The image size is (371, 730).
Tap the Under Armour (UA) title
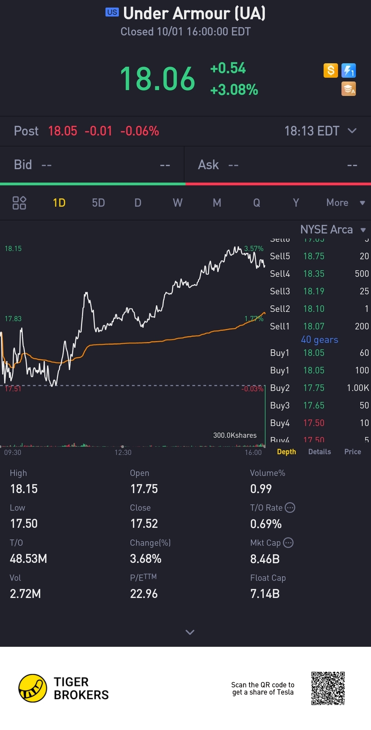tap(194, 13)
